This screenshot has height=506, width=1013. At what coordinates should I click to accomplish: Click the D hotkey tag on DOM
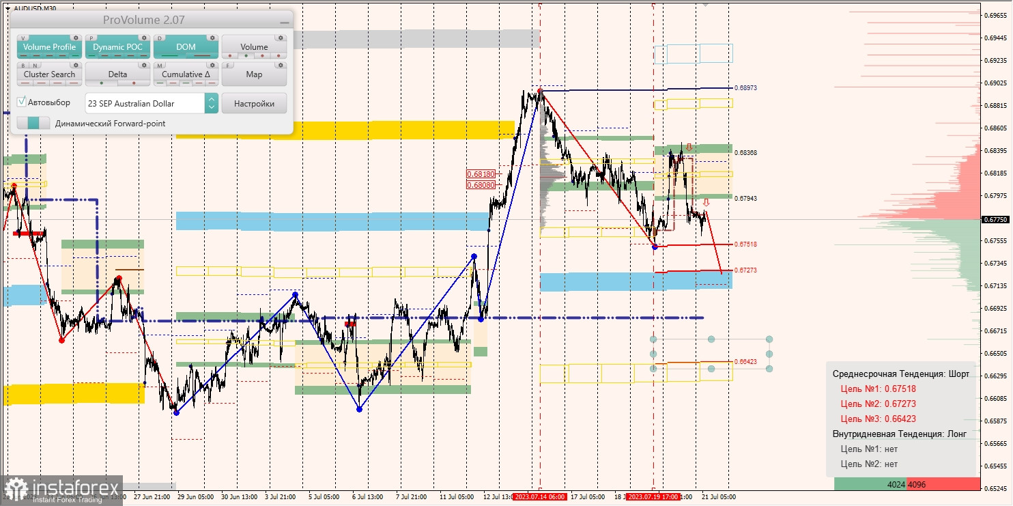tap(160, 38)
